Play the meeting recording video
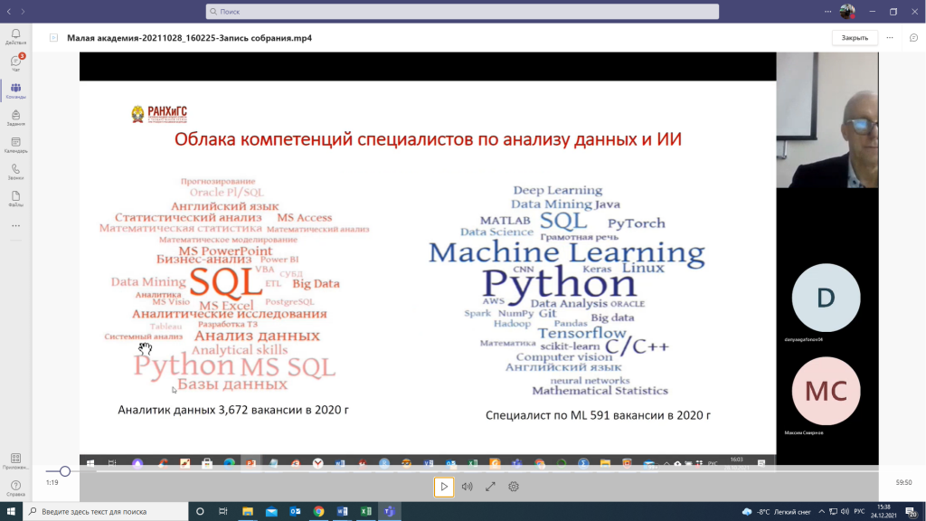The image size is (926, 521). pos(443,487)
